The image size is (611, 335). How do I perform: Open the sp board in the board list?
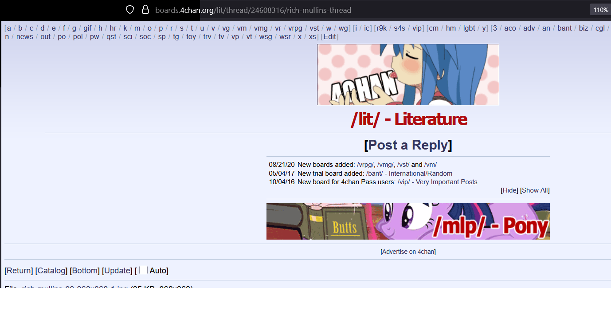click(x=162, y=37)
